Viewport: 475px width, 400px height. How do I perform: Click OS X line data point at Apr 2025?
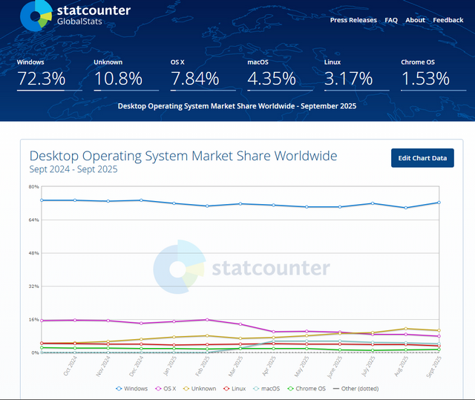274,332
